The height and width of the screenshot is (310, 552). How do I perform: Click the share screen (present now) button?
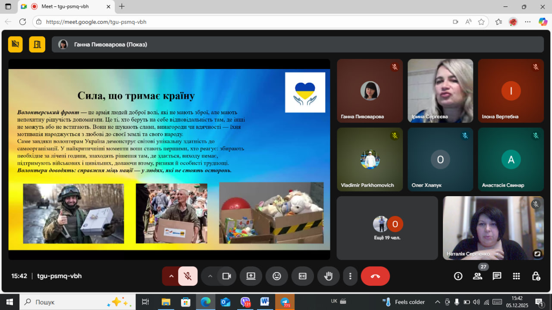click(x=251, y=276)
